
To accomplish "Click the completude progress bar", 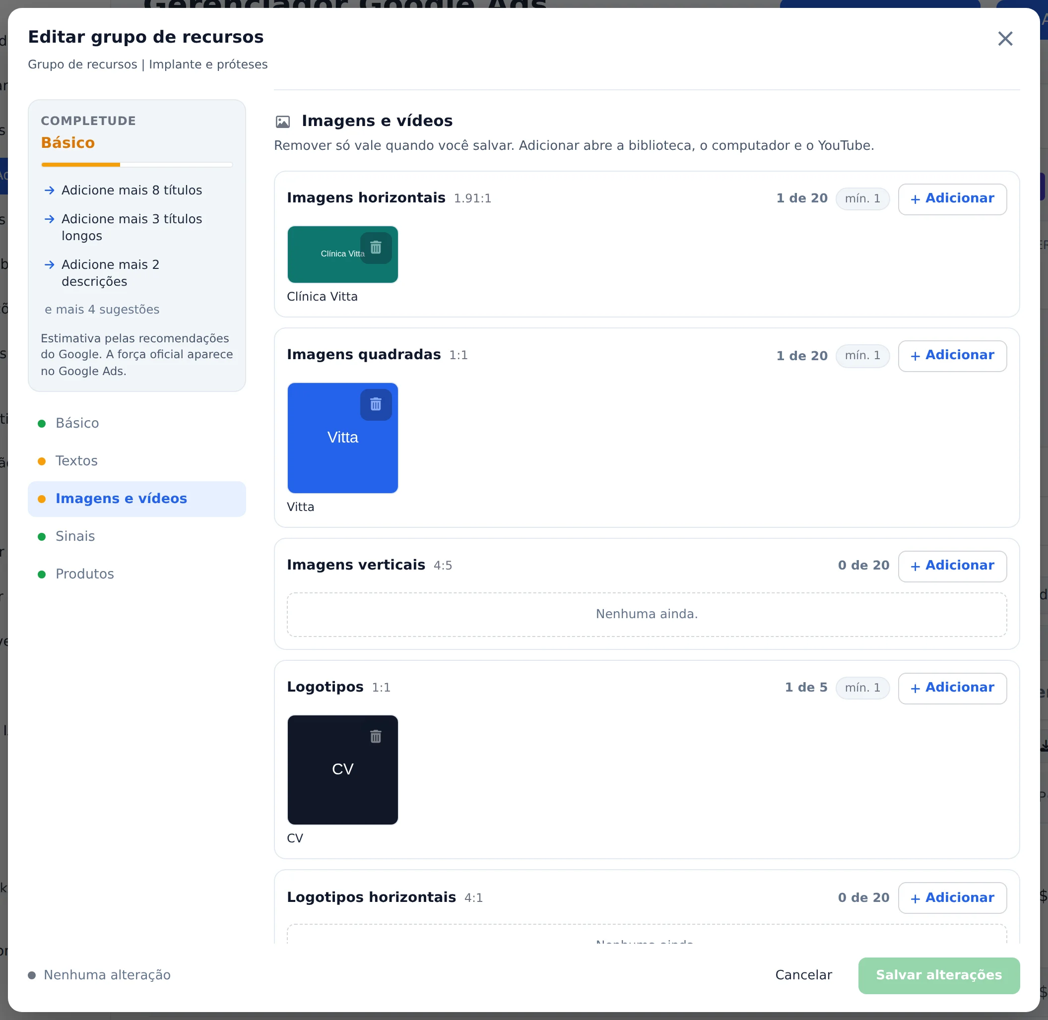I will click(136, 165).
